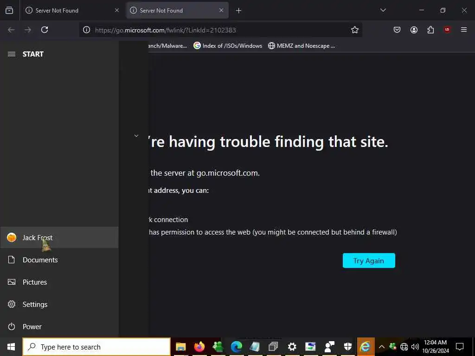Viewport: 475px width, 356px height.
Task: Open Windows Security shield on taskbar
Action: pyautogui.click(x=347, y=347)
